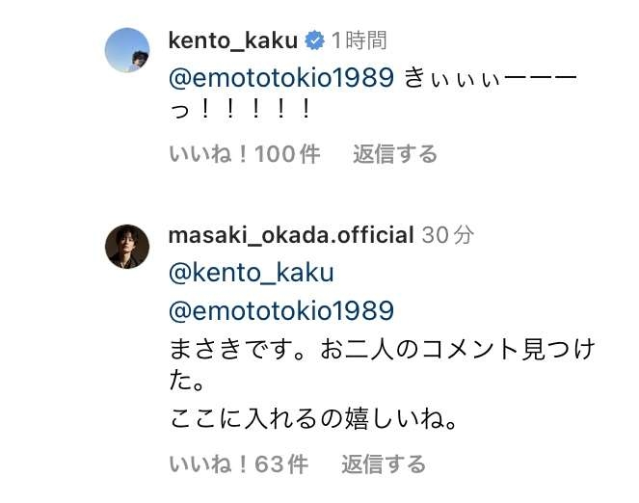Click the 1時間 timestamp
The width and height of the screenshot is (639, 503).
[x=359, y=40]
